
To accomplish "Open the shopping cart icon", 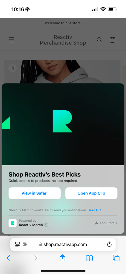I will 112,40.
